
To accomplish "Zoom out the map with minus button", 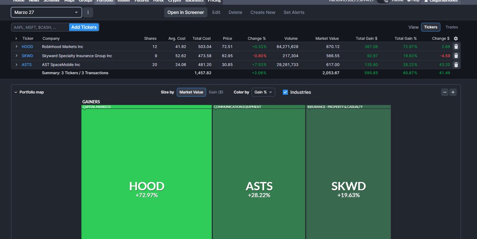I will coord(445,92).
